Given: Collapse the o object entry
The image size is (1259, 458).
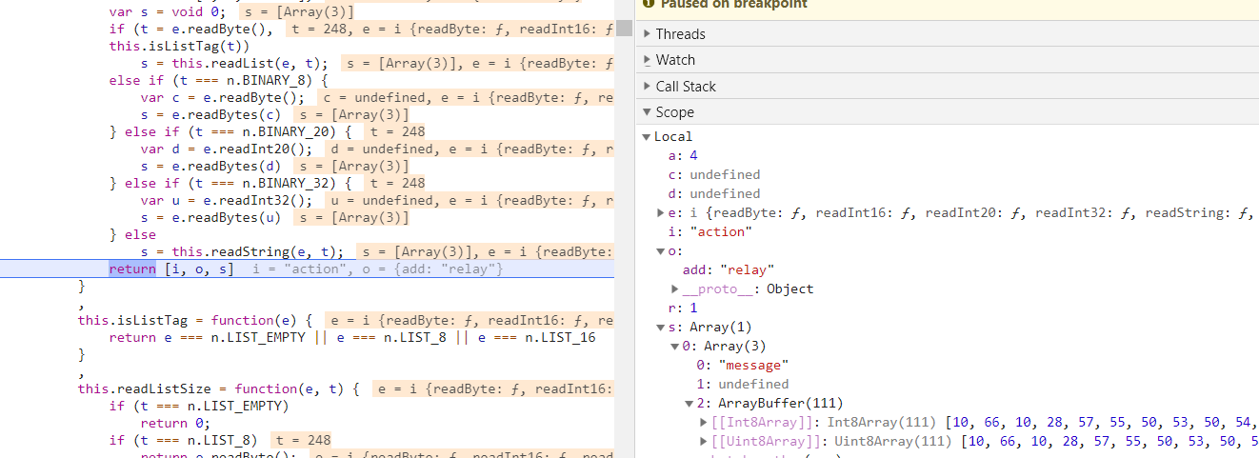Looking at the screenshot, I should coord(661,251).
